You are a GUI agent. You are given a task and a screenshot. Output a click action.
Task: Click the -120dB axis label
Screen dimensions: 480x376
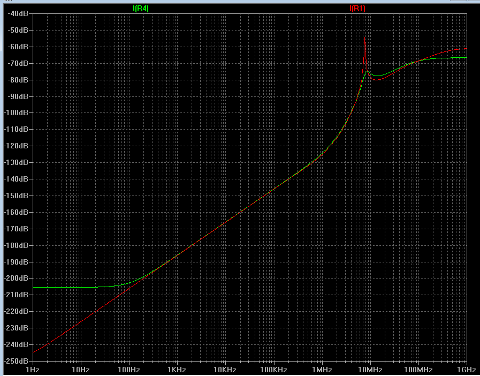(16, 146)
